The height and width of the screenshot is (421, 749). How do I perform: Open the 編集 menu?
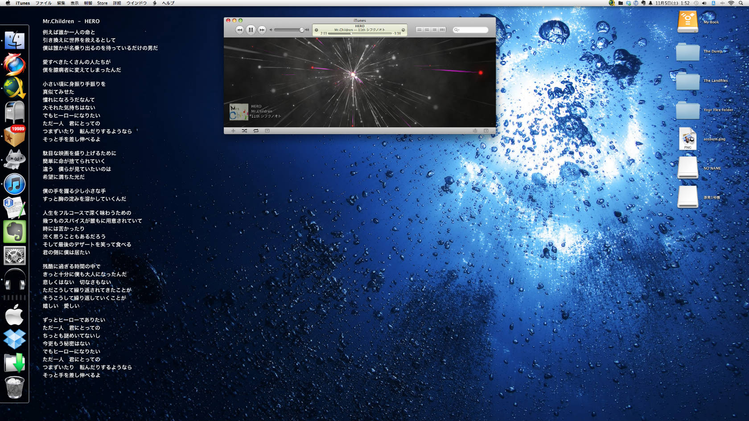[61, 3]
